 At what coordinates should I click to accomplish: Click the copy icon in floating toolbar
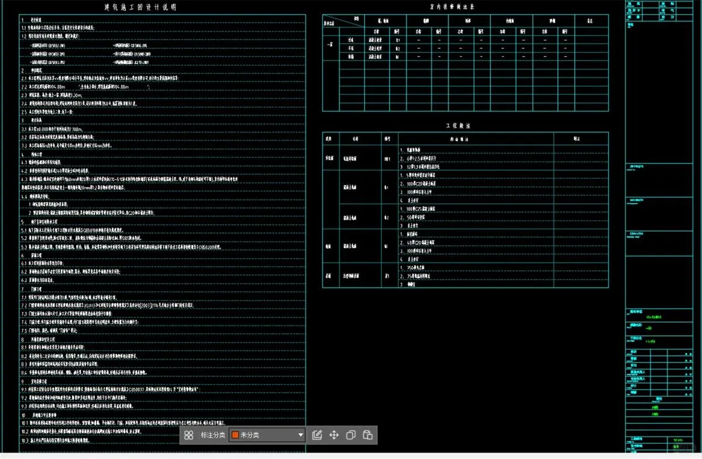tap(351, 435)
